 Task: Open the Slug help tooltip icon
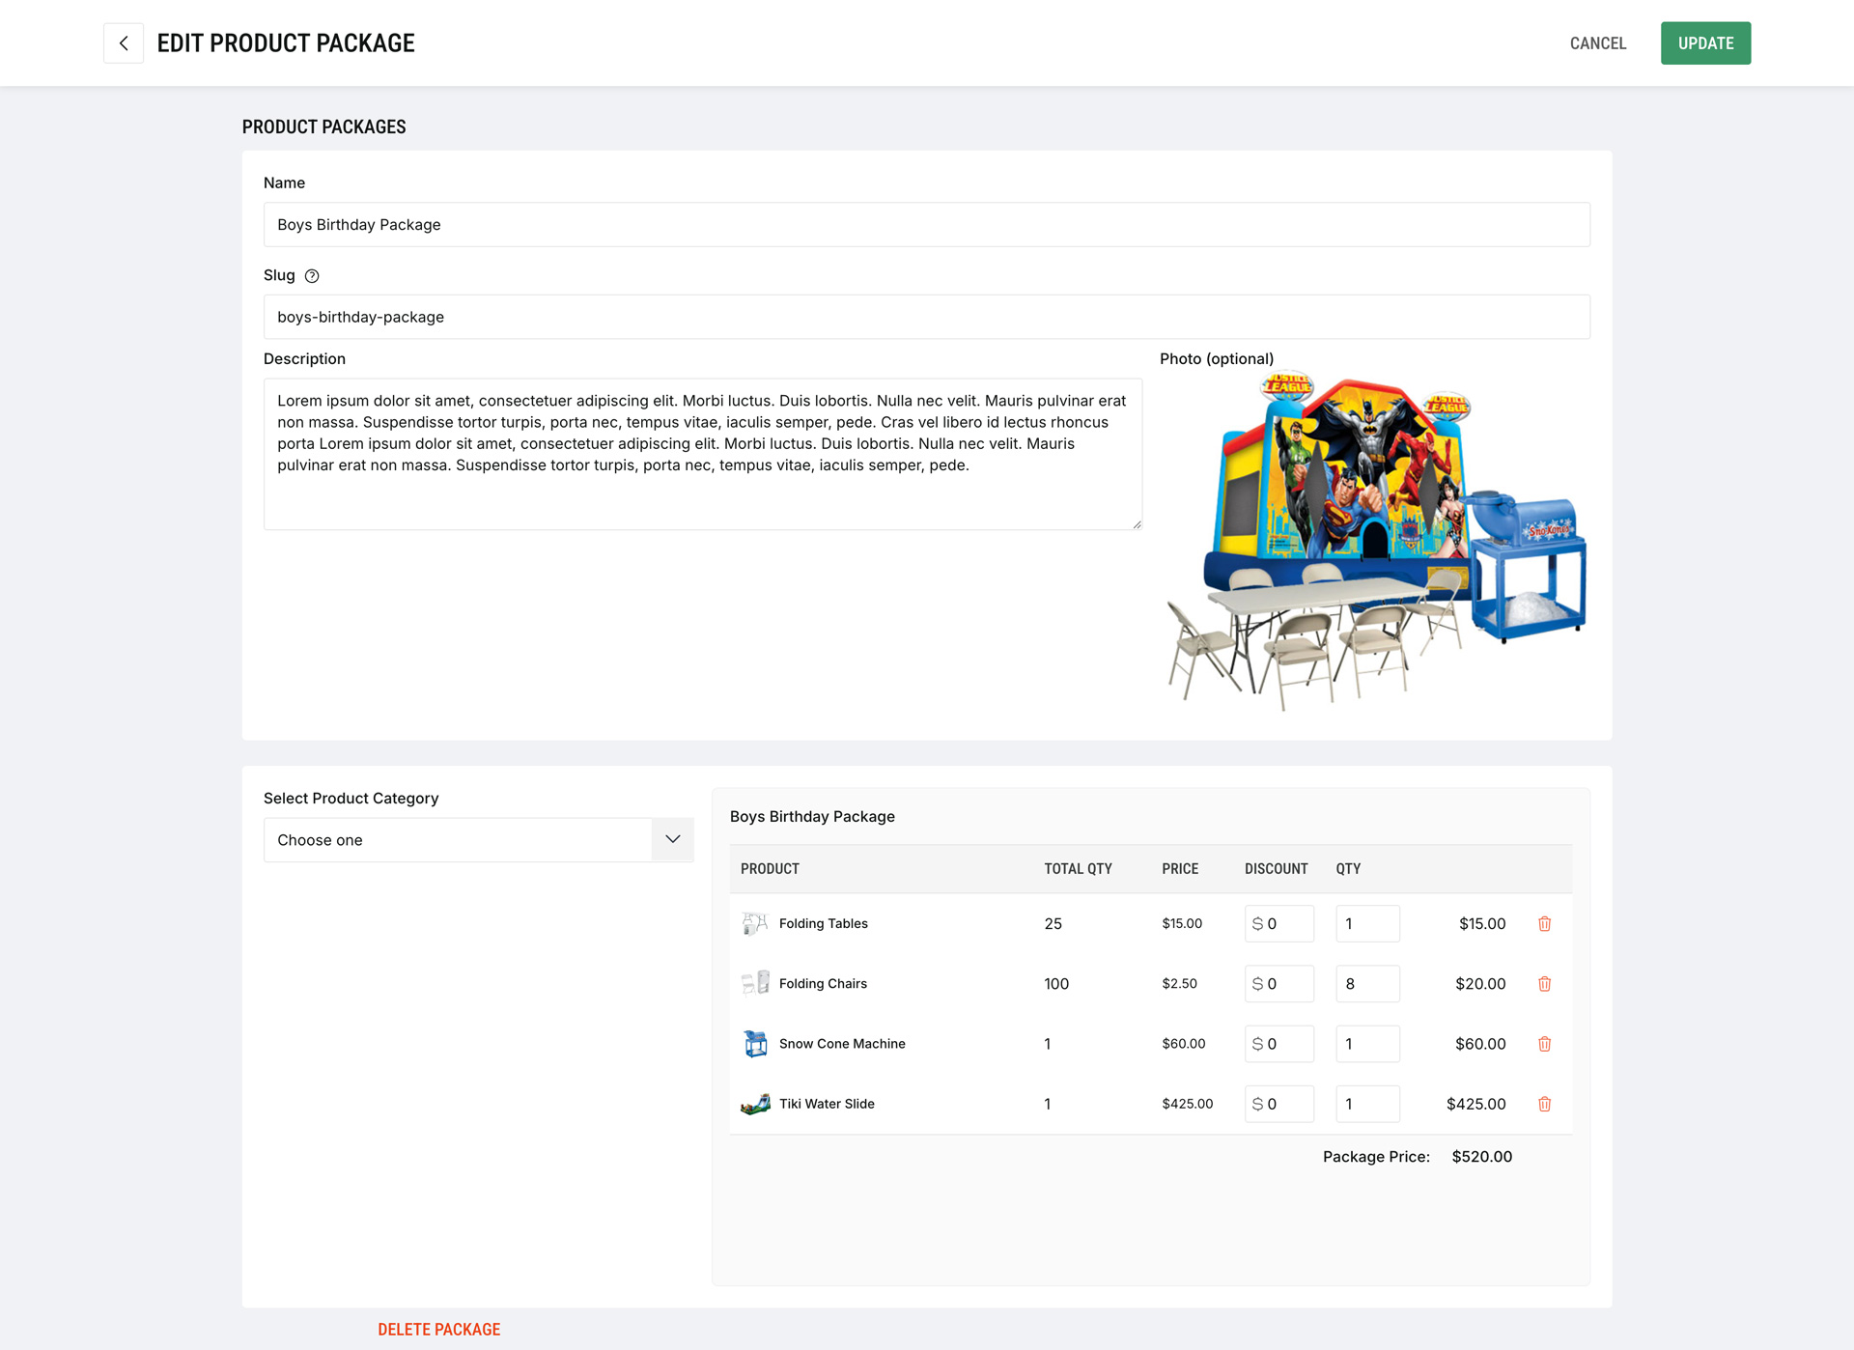pyautogui.click(x=312, y=275)
